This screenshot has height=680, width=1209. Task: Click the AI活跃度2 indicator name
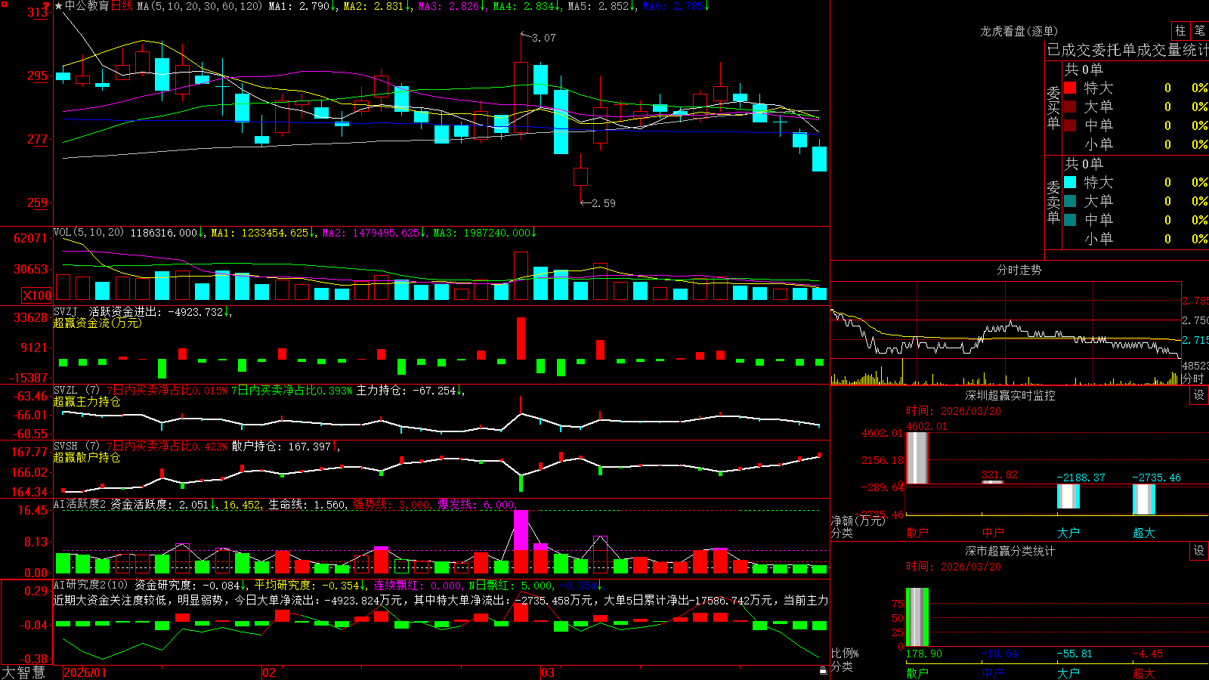(80, 504)
